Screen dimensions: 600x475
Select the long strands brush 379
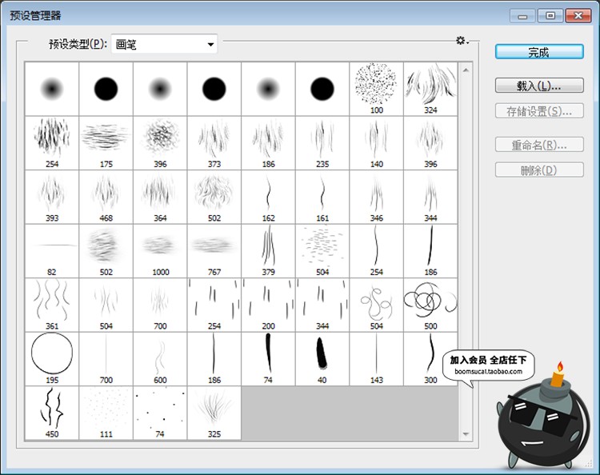pos(268,250)
